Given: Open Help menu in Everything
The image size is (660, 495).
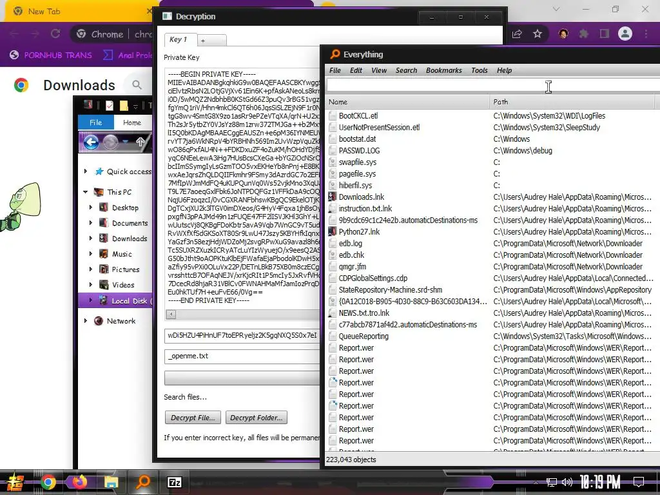Looking at the screenshot, I should click(504, 70).
